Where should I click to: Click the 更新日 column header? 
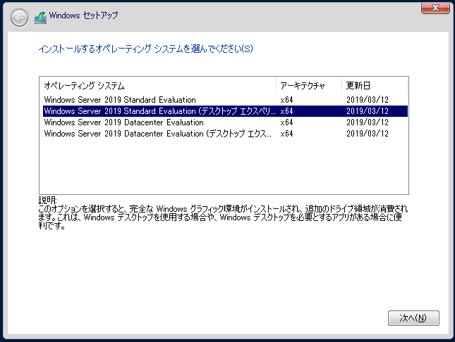[x=375, y=86]
